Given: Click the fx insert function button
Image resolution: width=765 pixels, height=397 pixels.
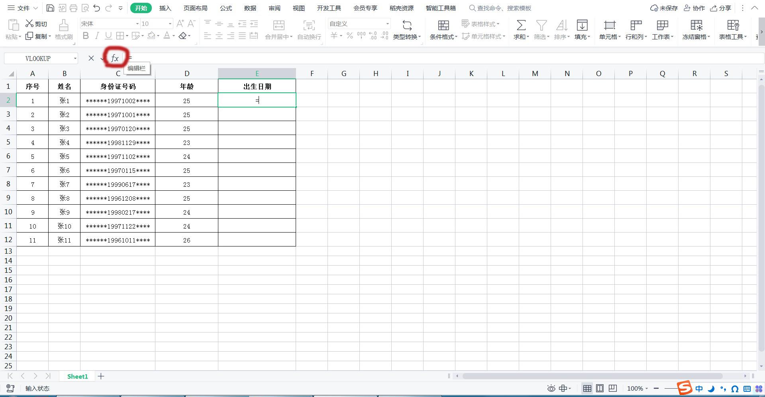Looking at the screenshot, I should point(115,59).
